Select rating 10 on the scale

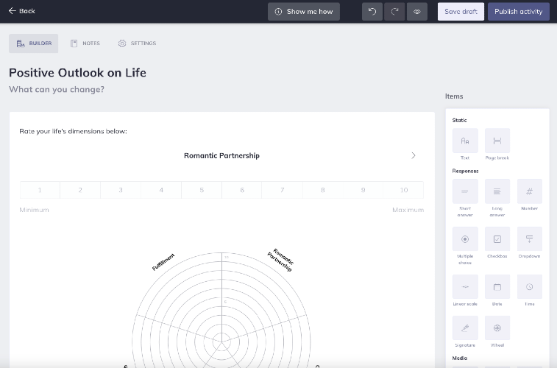pos(403,190)
